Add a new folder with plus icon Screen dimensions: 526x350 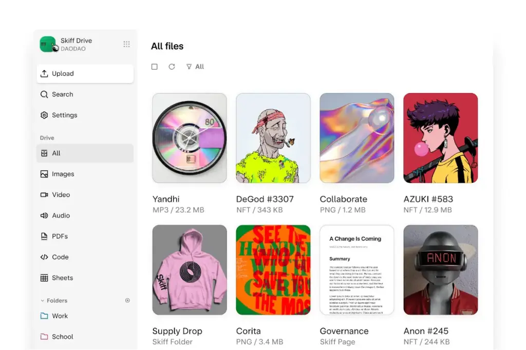[127, 300]
